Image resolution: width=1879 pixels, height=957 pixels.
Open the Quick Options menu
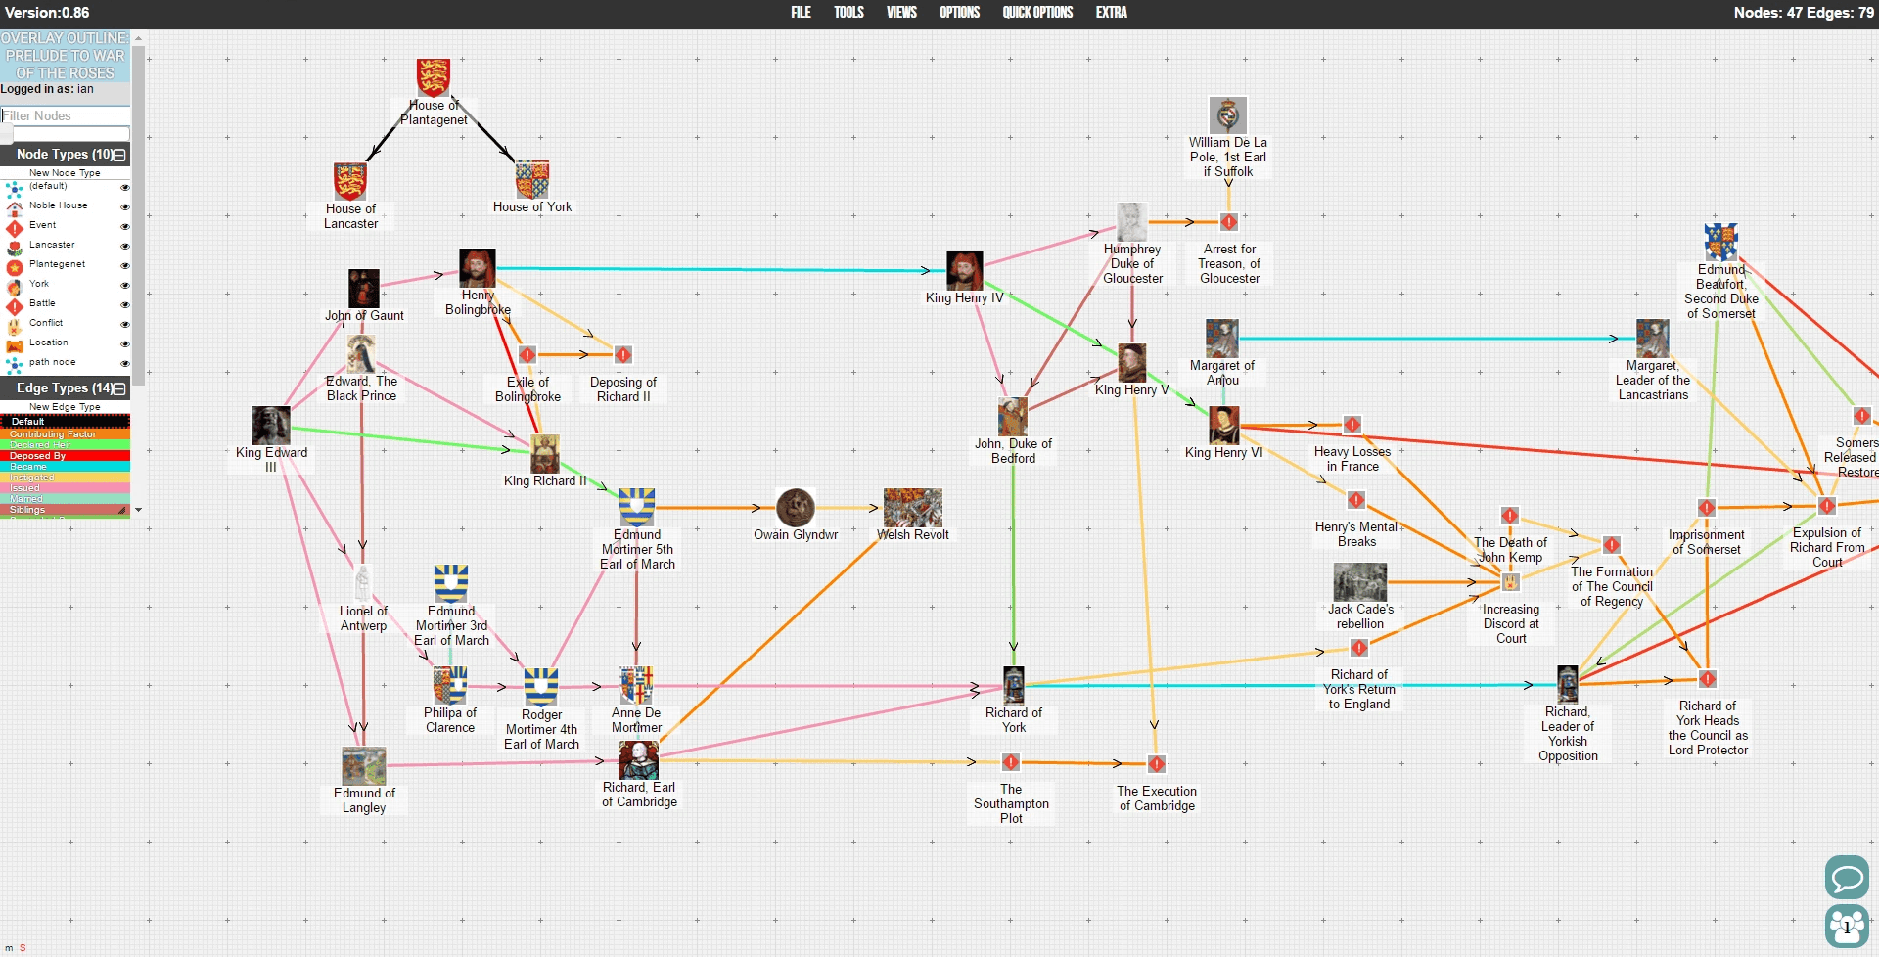[x=1037, y=12]
